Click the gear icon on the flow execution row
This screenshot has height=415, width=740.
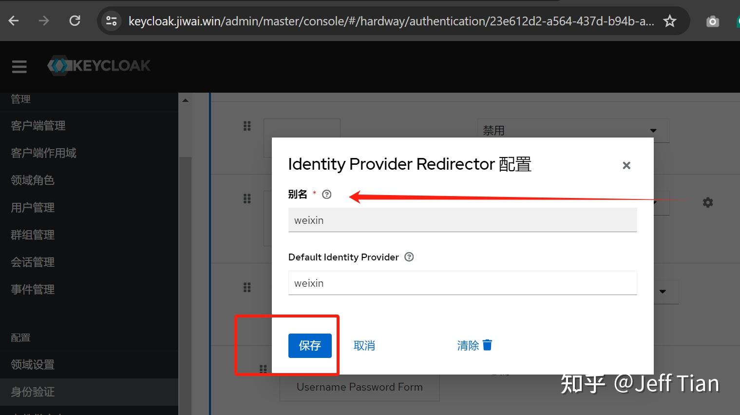(x=707, y=202)
